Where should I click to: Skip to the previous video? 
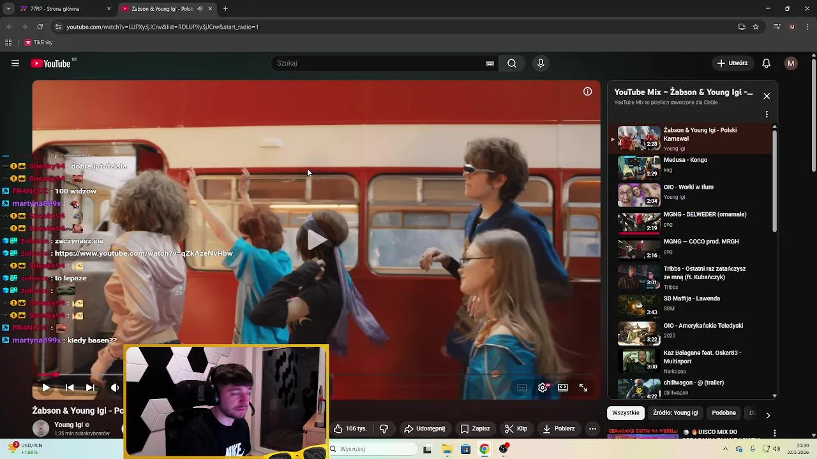pos(70,388)
